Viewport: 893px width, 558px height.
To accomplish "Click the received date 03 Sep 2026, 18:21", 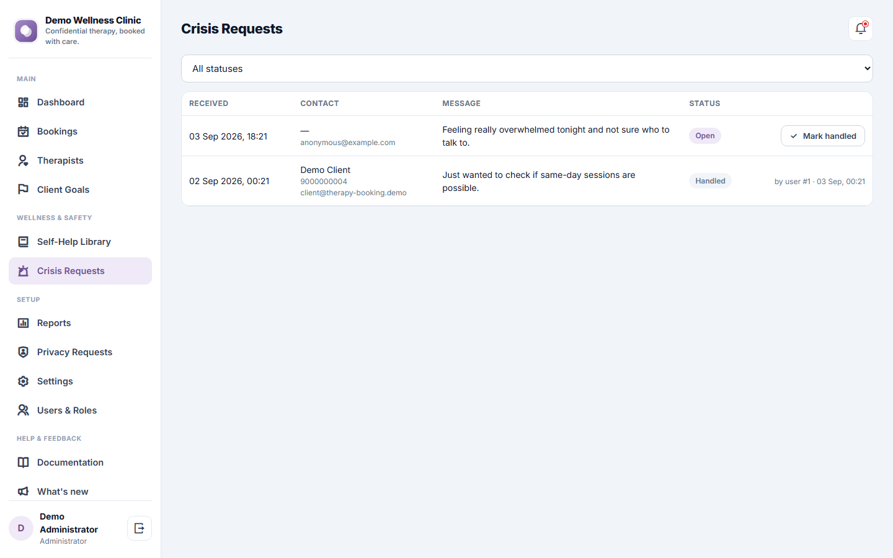I will pos(228,136).
